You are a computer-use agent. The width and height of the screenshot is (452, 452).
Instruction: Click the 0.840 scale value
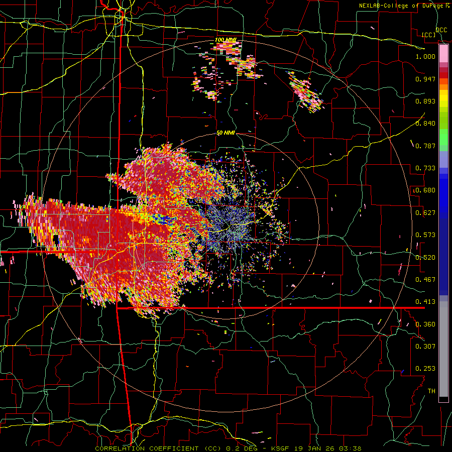pos(425,124)
